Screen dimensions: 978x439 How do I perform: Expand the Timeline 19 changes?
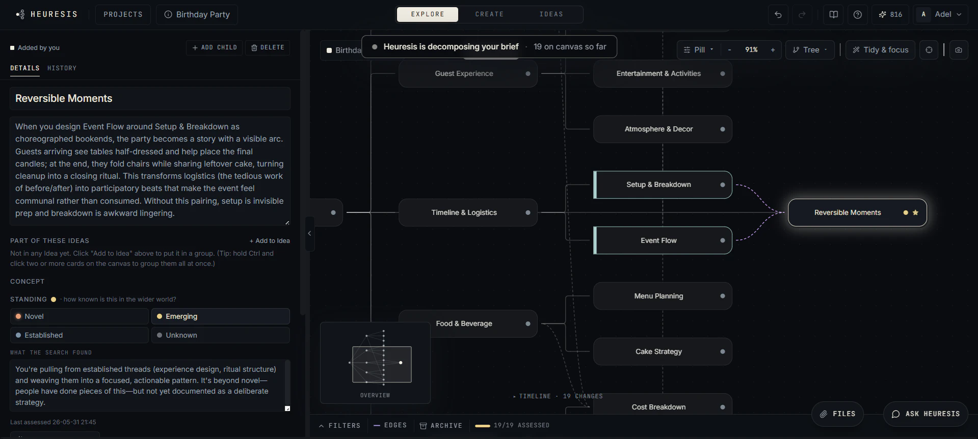(558, 396)
